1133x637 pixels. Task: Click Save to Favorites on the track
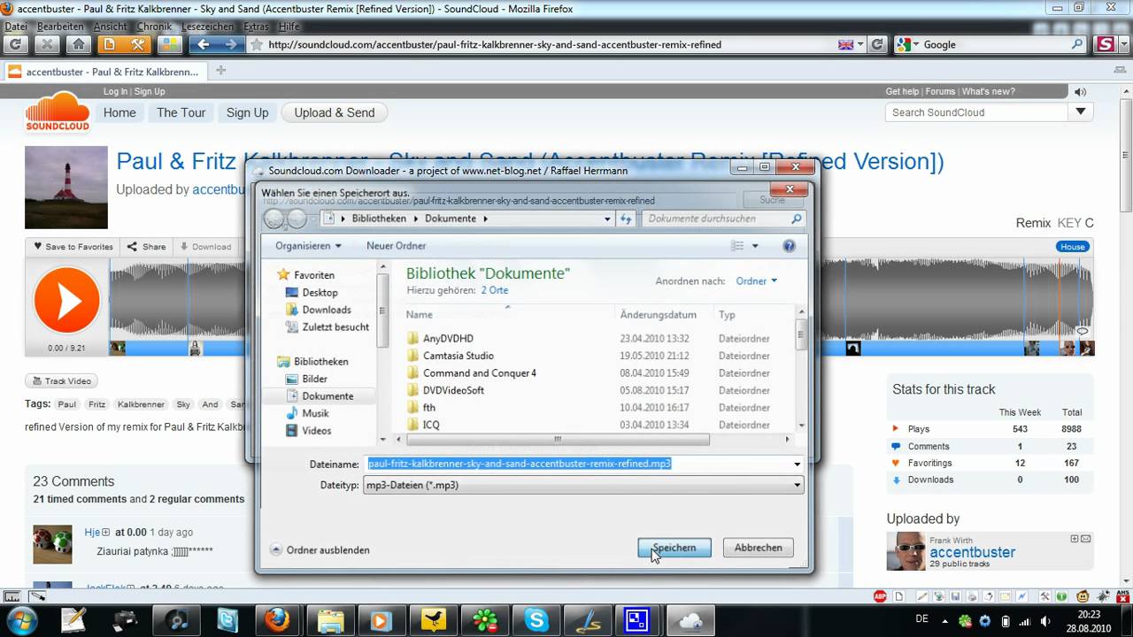73,247
